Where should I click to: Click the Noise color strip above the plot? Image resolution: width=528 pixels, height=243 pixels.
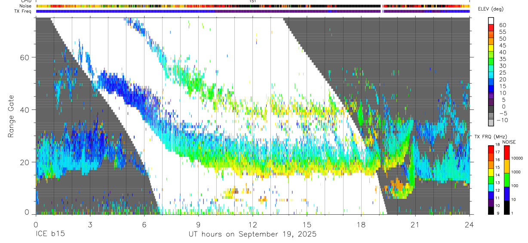(x=253, y=6)
